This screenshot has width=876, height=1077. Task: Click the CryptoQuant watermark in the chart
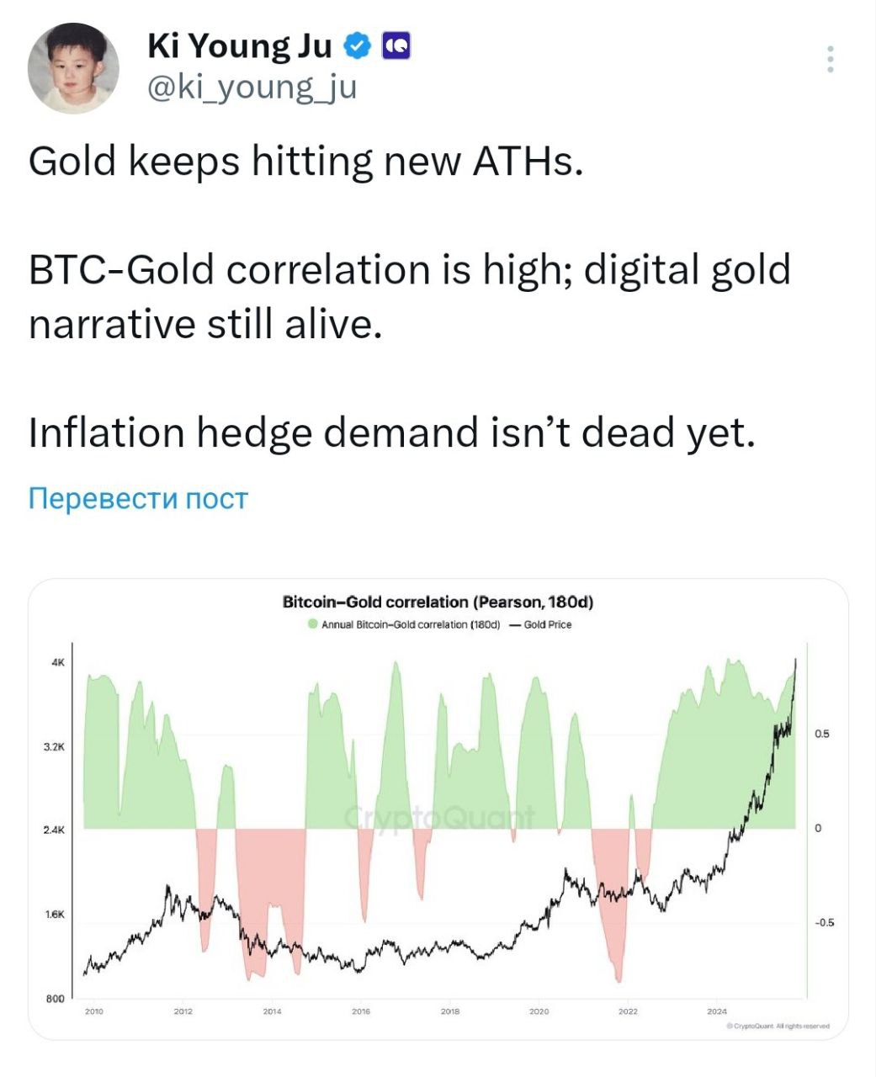pyautogui.click(x=439, y=817)
